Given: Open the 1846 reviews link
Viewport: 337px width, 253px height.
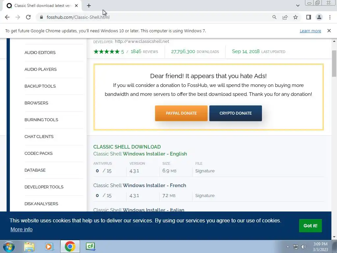Looking at the screenshot, I should pos(144,52).
